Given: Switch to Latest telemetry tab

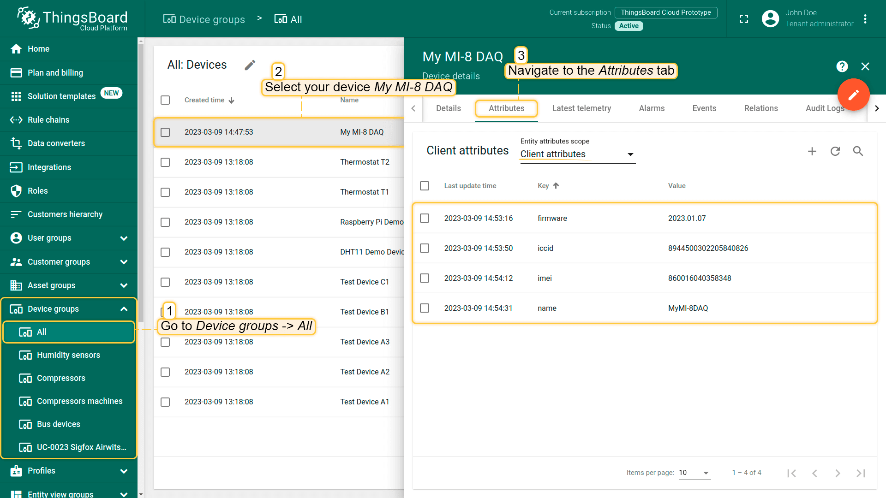Looking at the screenshot, I should click(x=581, y=108).
